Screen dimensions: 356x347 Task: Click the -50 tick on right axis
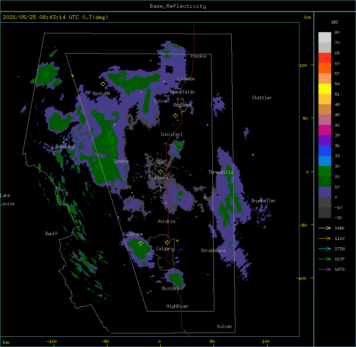pyautogui.click(x=303, y=225)
